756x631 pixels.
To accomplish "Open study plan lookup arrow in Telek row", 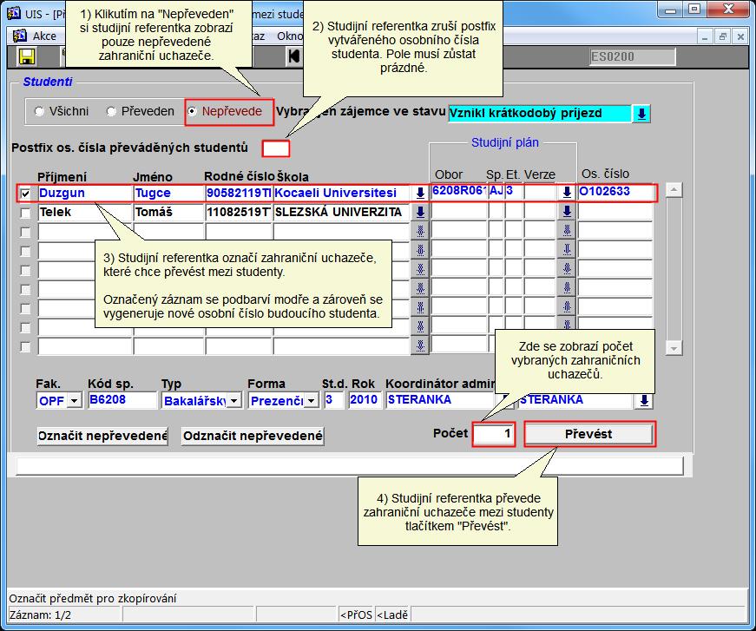I will [x=567, y=212].
